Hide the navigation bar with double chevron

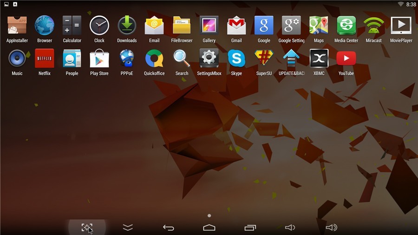pyautogui.click(x=128, y=227)
